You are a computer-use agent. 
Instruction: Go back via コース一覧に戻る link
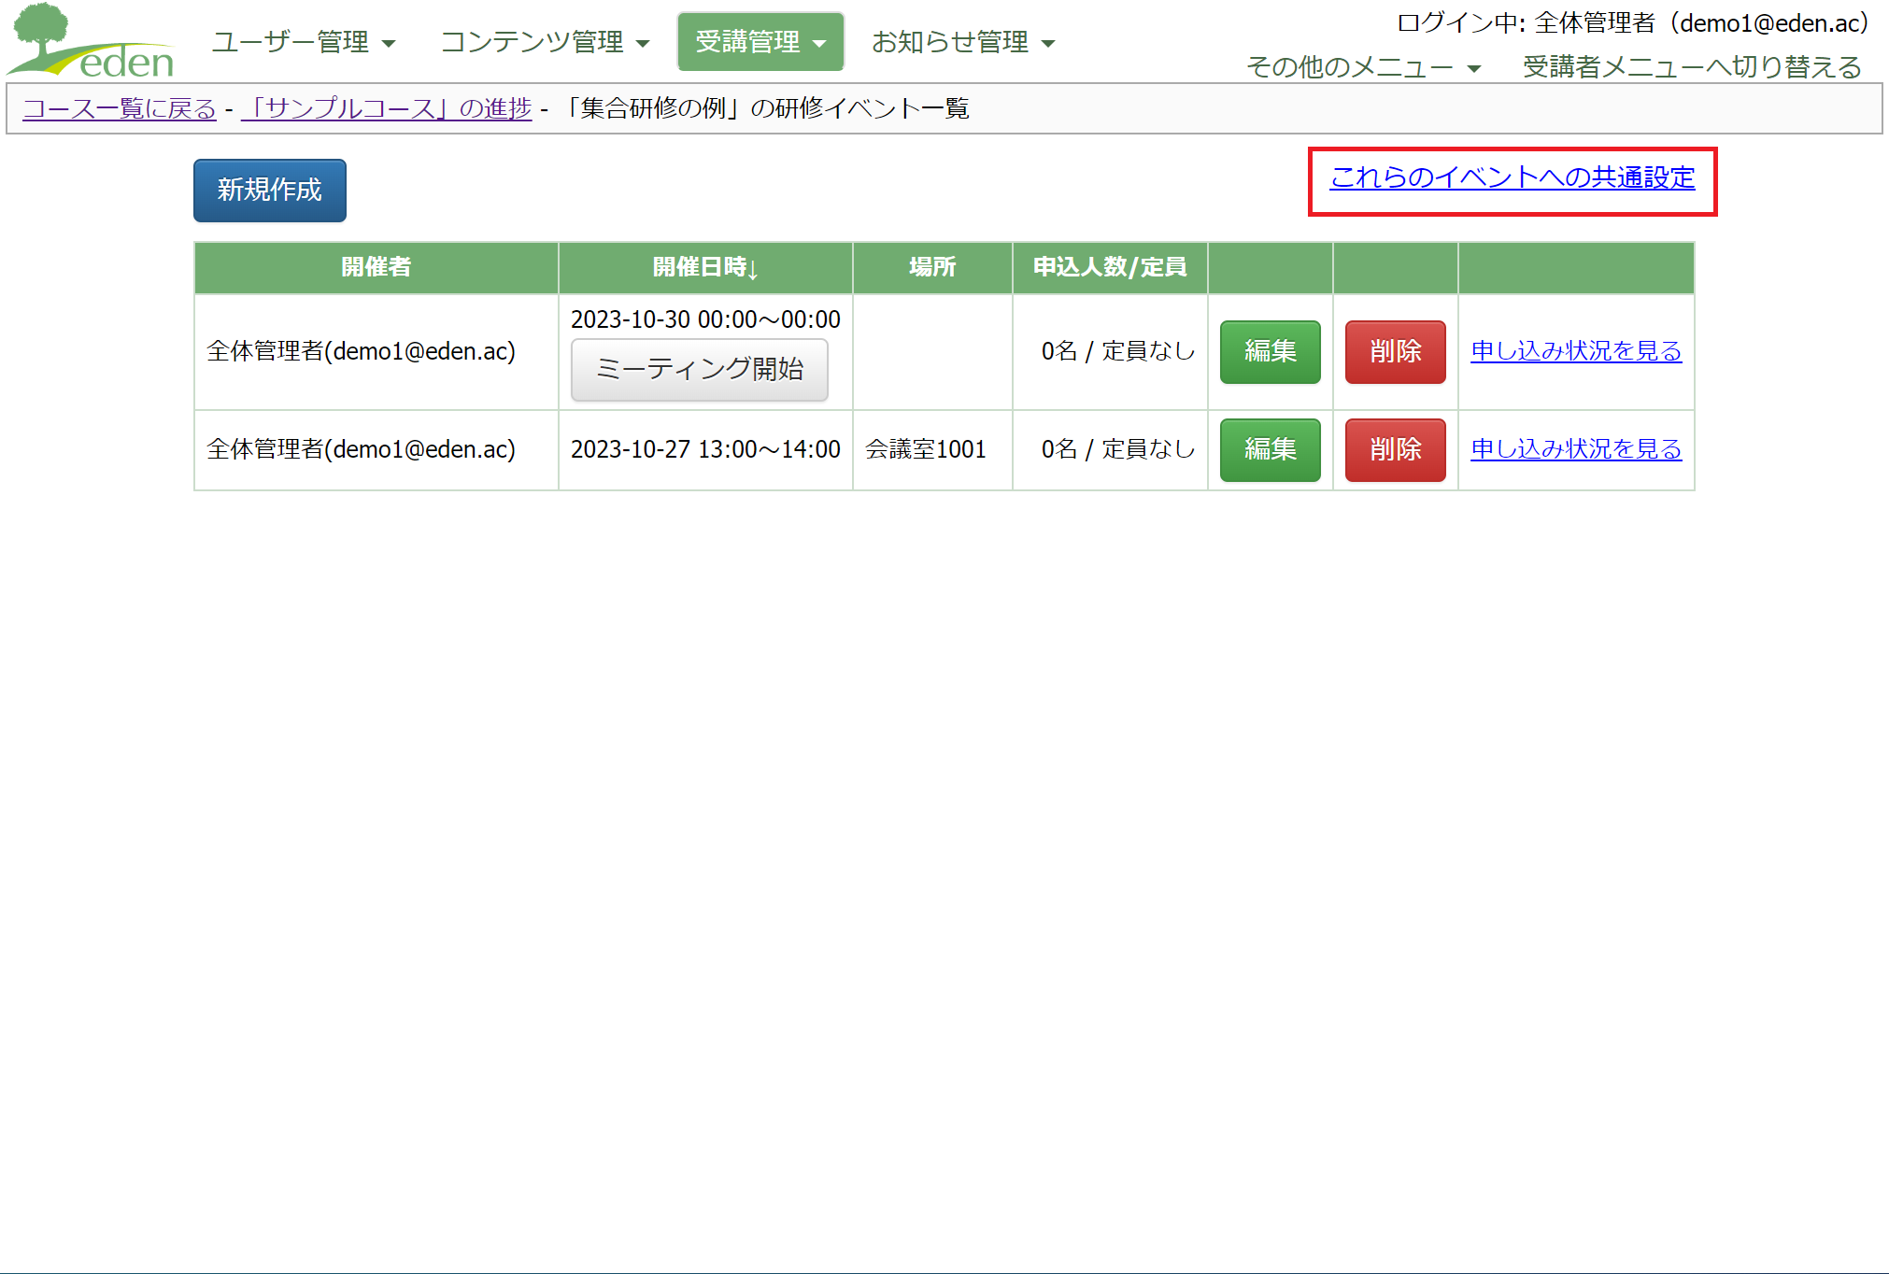click(120, 108)
